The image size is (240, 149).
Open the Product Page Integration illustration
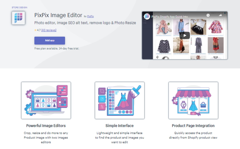(193, 100)
